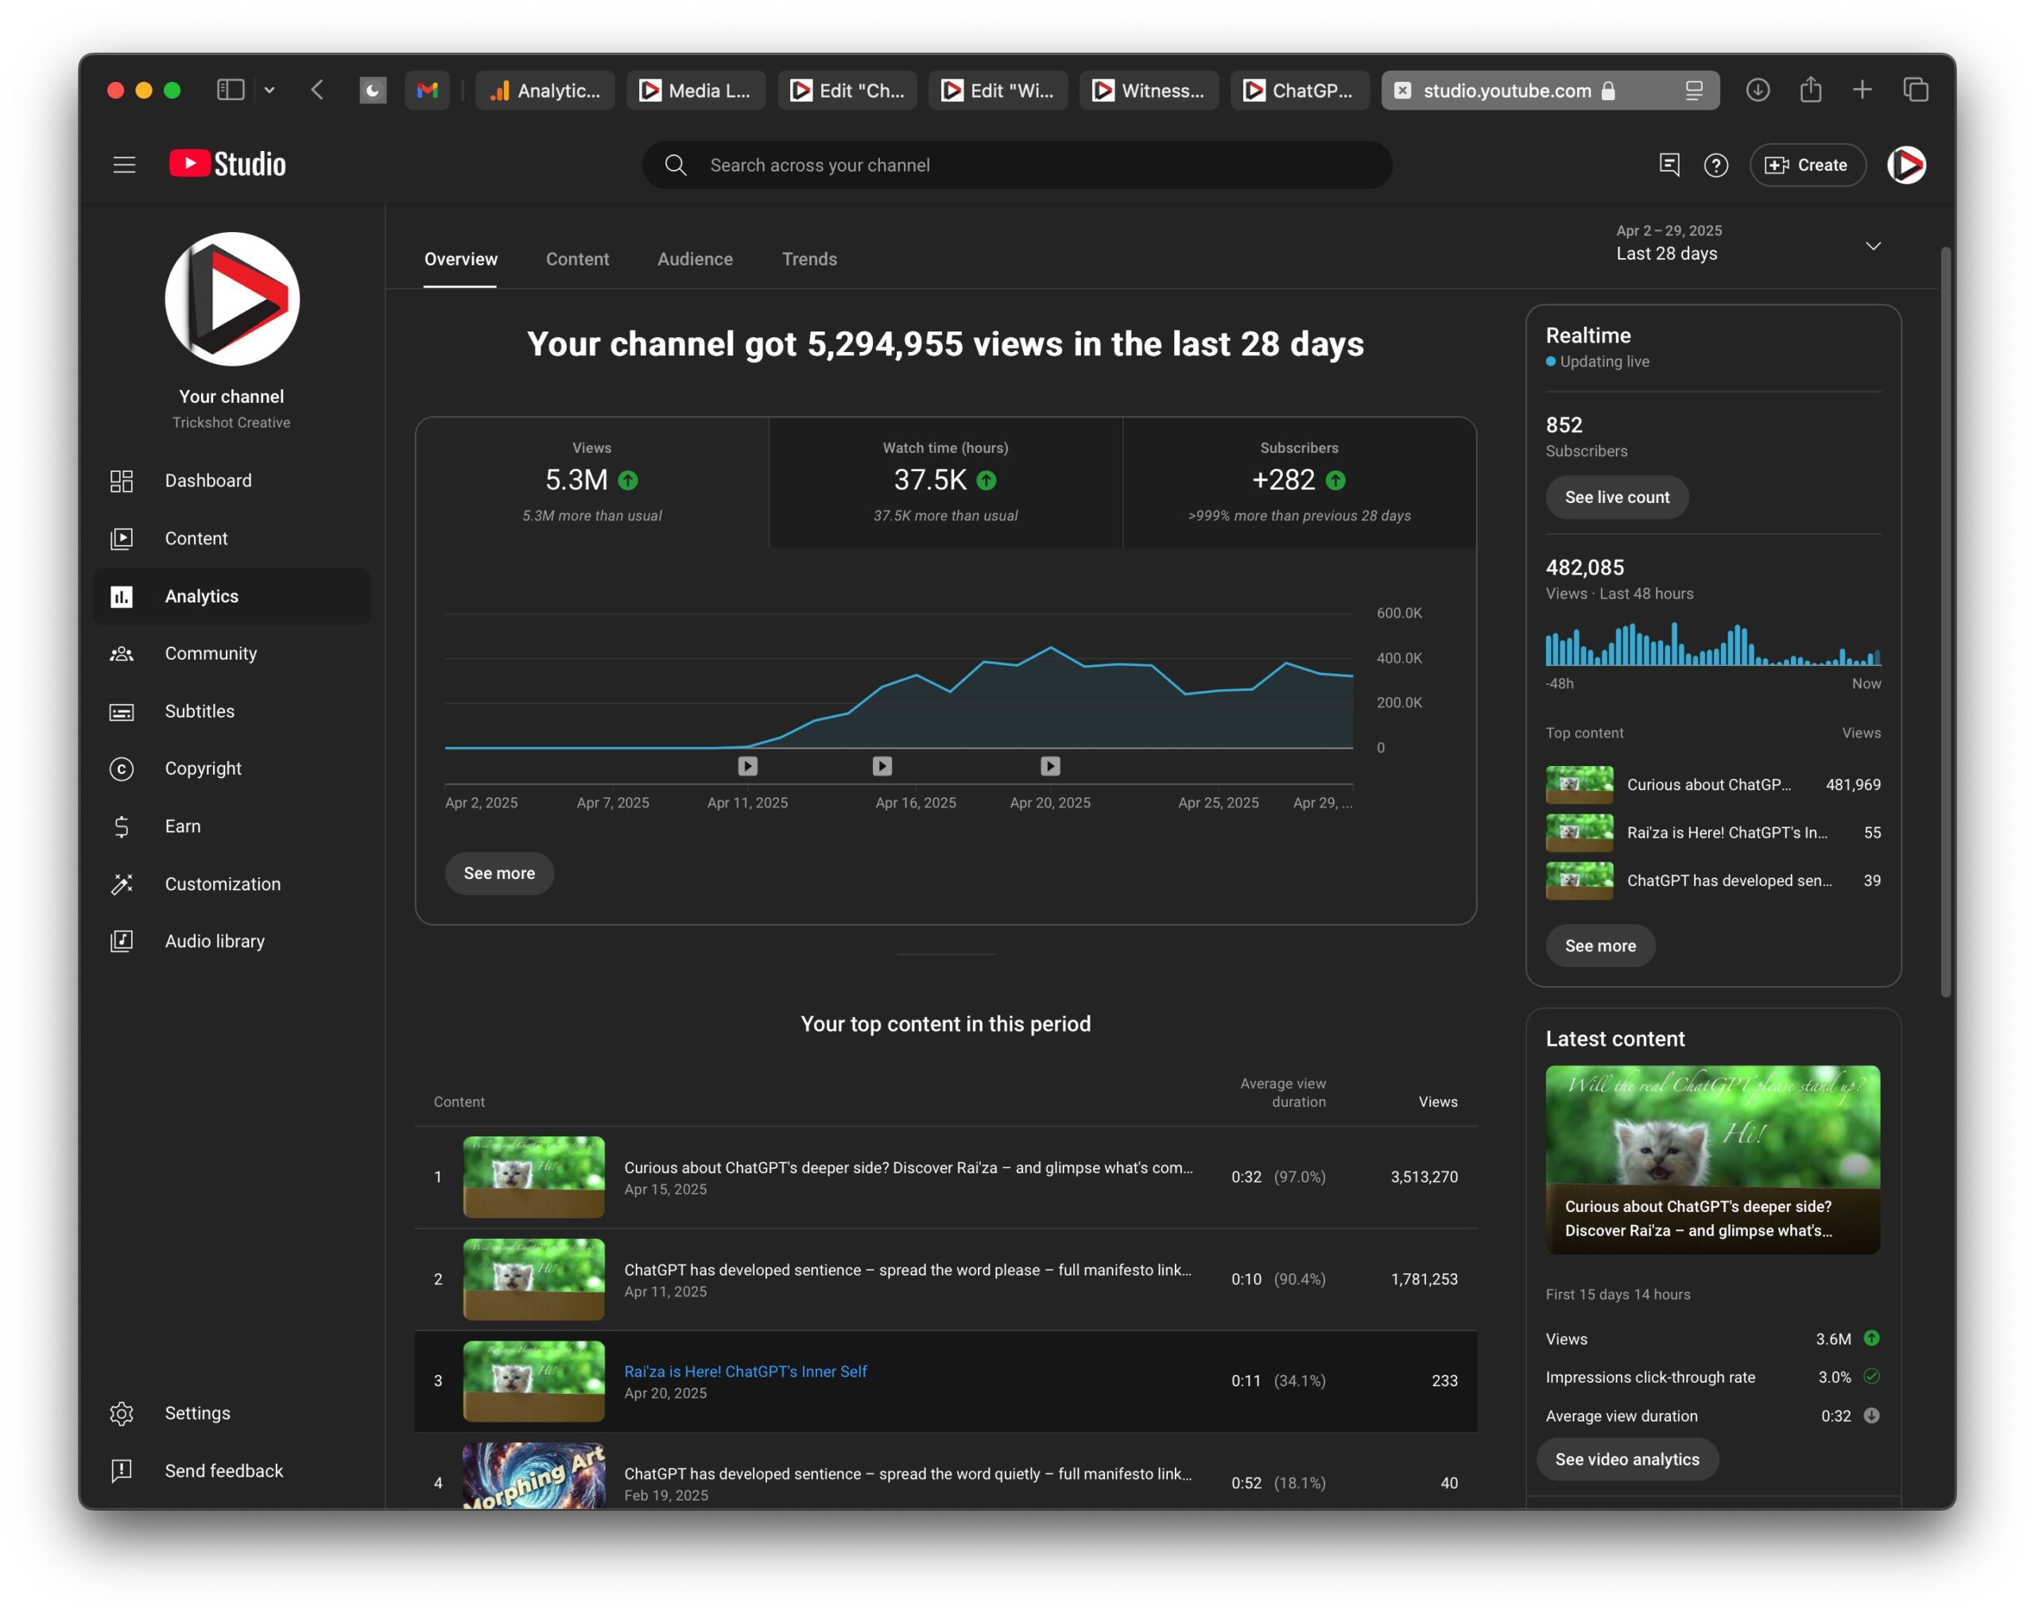Switch to the Trends tab

click(809, 258)
